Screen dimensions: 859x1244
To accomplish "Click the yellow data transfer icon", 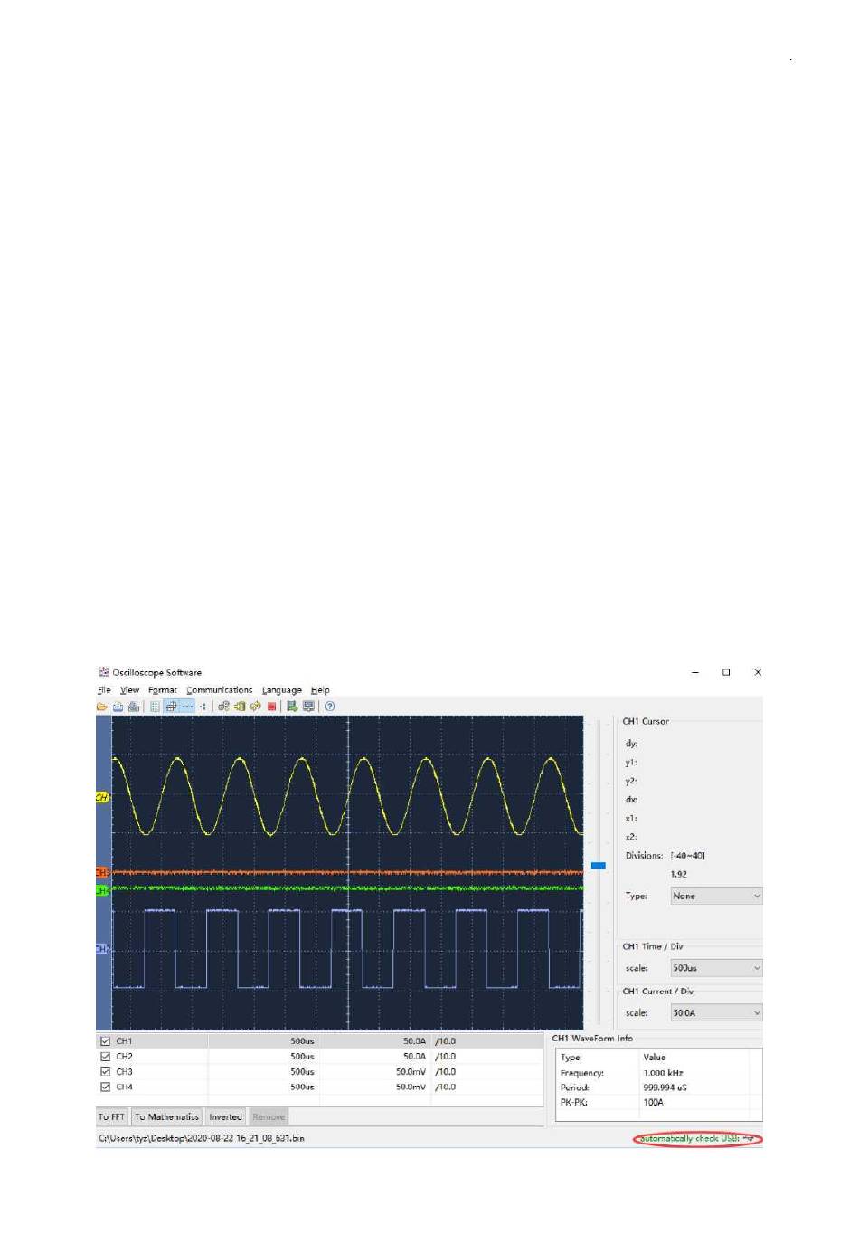I will tap(240, 707).
